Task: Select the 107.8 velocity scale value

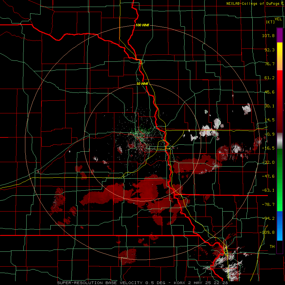Action: 268,35
